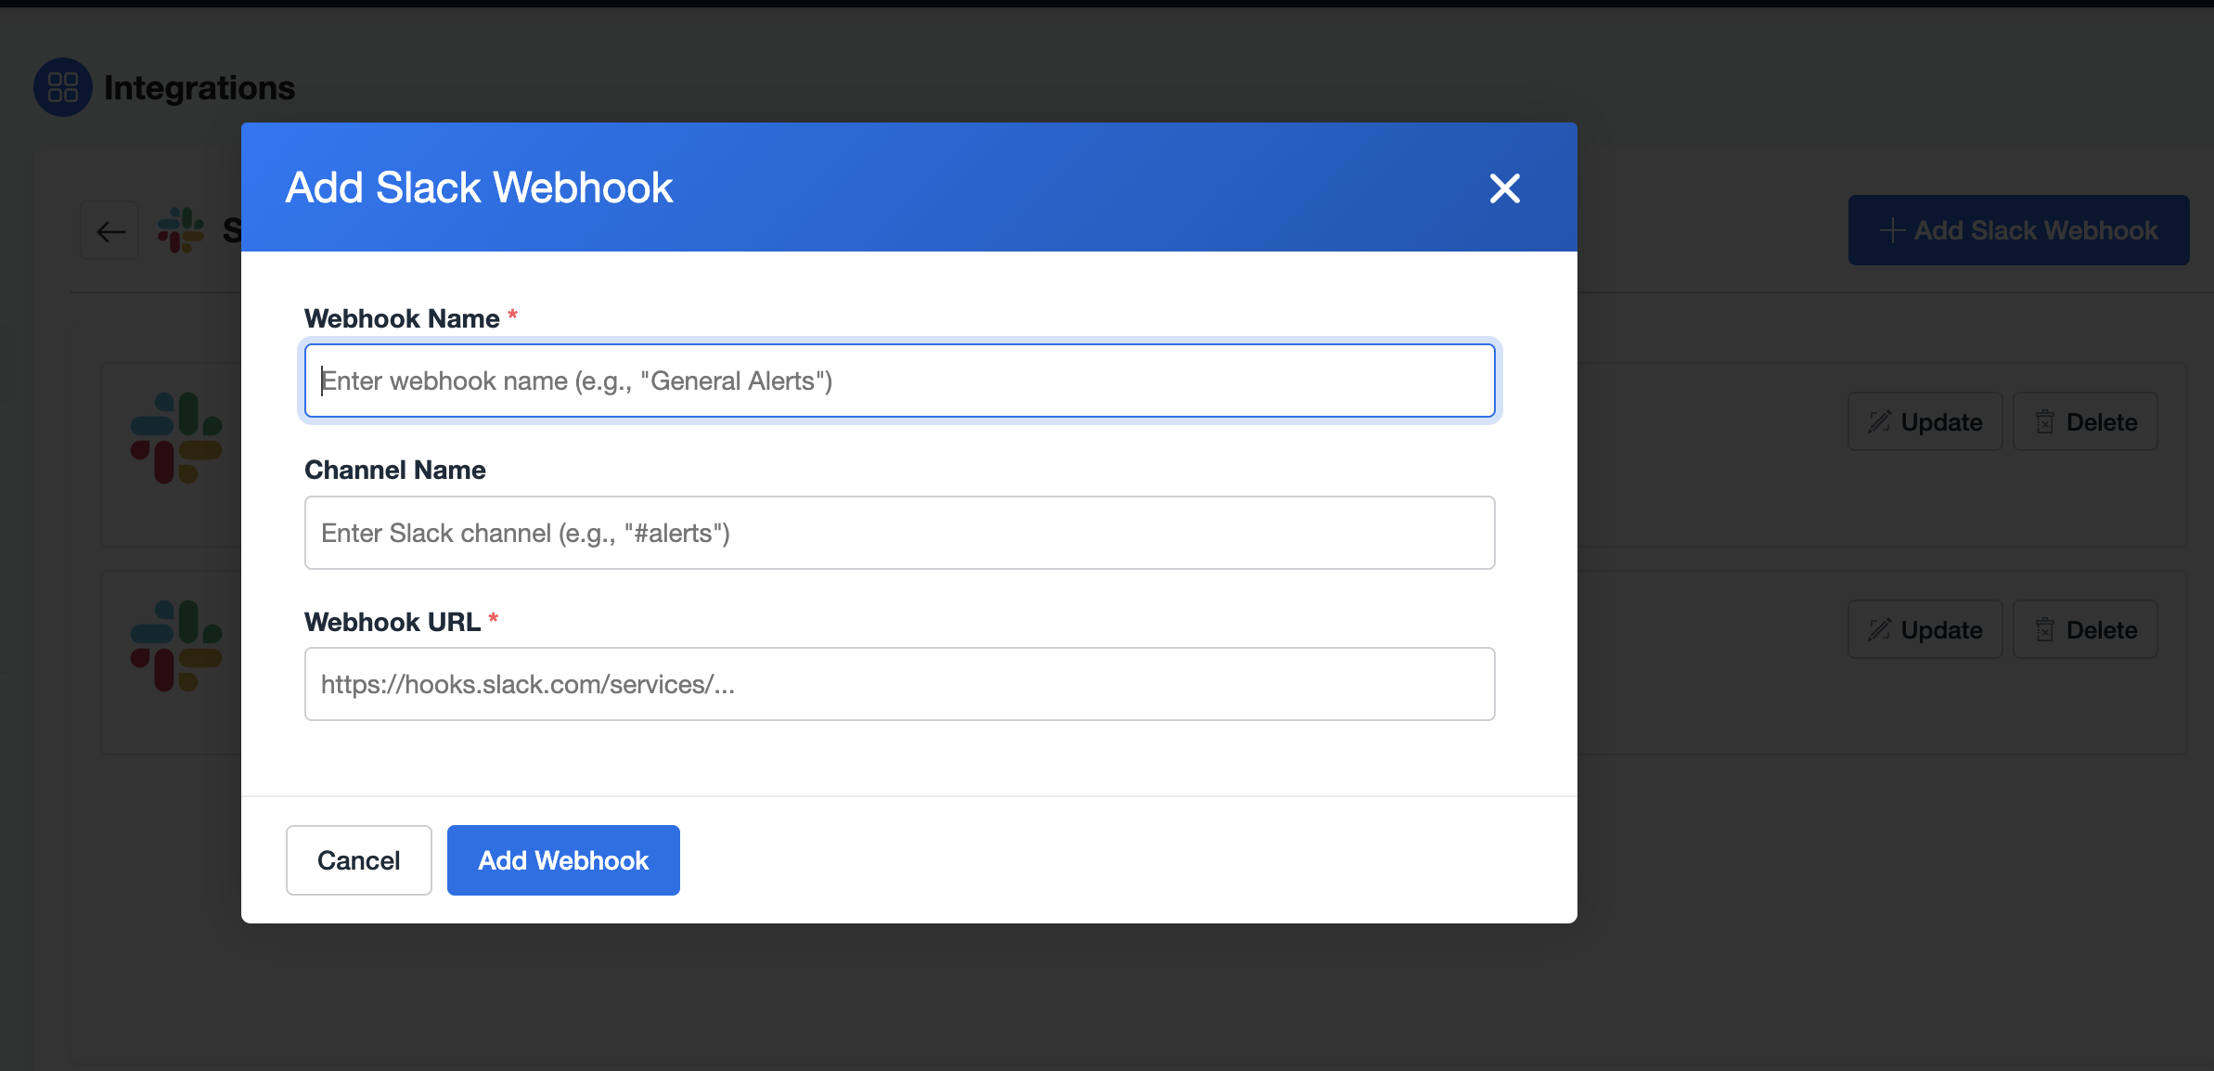The width and height of the screenshot is (2214, 1071).
Task: Click the Webhook Name label
Action: [x=402, y=318]
